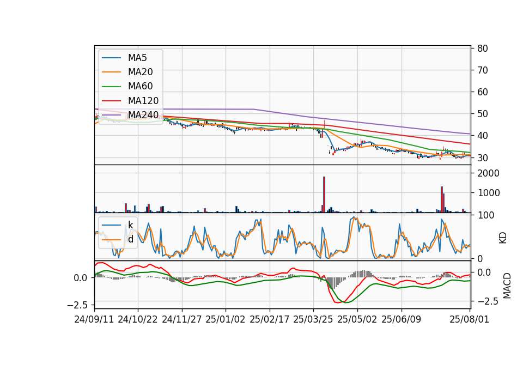The width and height of the screenshot is (523, 376).
Task: Click the k legend label in KD panel
Action: point(130,225)
